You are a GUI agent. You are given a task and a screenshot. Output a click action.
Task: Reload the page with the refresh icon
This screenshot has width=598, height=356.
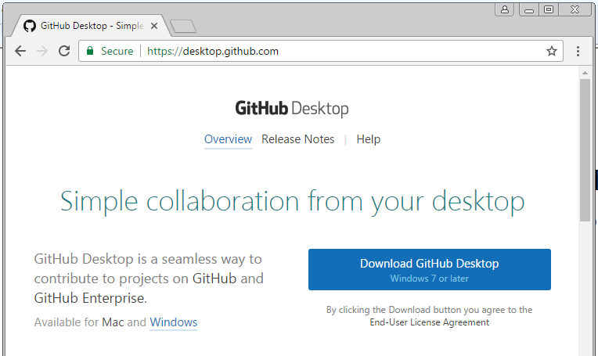pos(64,51)
